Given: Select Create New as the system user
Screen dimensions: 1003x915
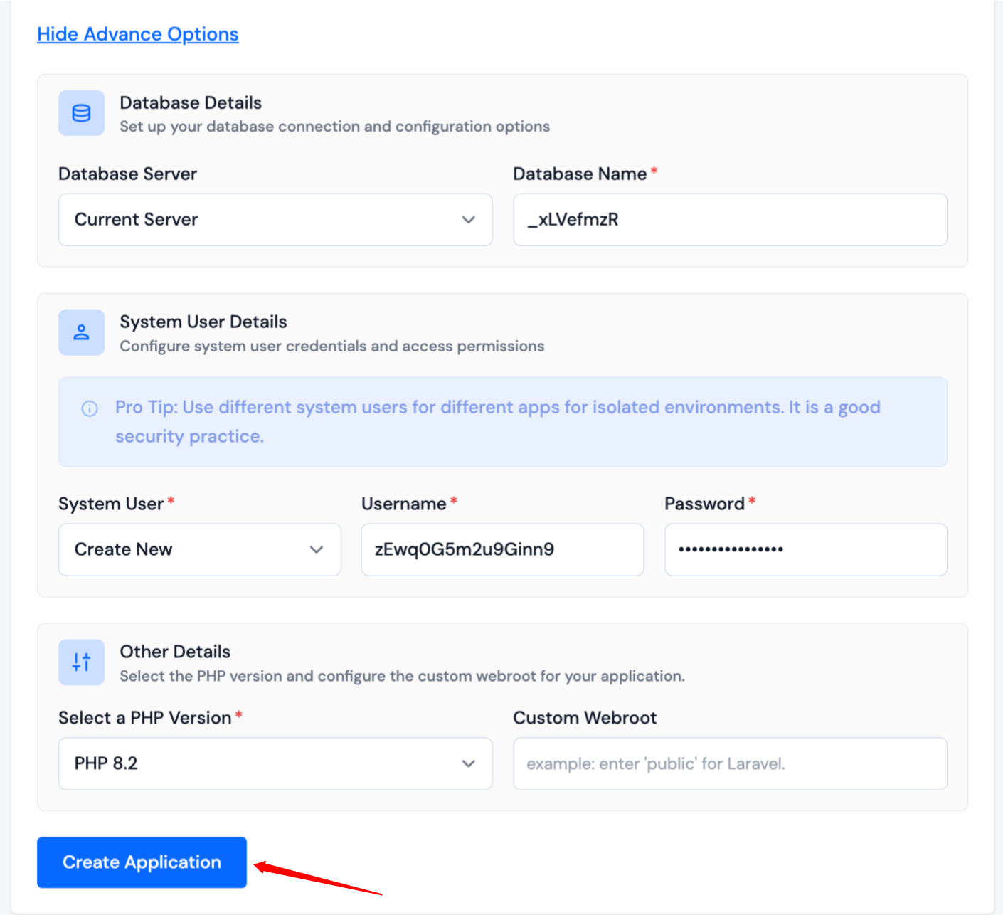Looking at the screenshot, I should coord(199,549).
